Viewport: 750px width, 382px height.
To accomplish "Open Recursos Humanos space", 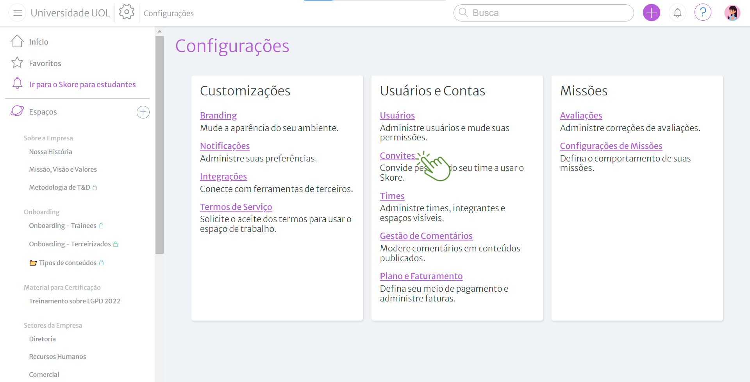I will pyautogui.click(x=57, y=357).
